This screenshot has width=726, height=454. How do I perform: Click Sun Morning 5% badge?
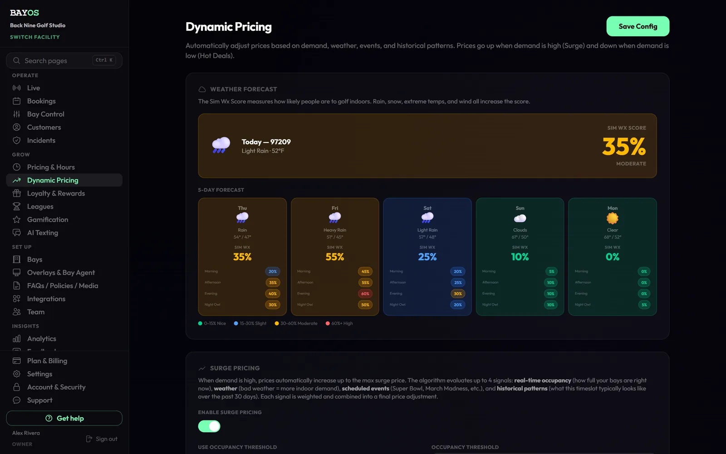[551, 271]
